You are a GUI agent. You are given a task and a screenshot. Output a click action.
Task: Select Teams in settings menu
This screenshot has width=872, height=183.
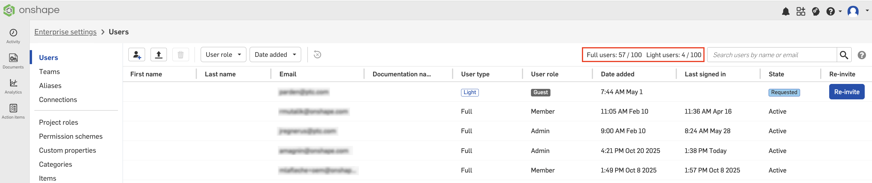[50, 72]
